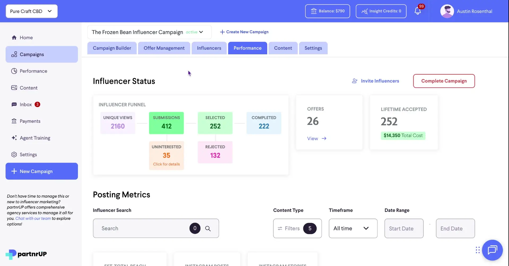Select the Content image icon in sidebar
This screenshot has height=266, width=509.
(x=14, y=87)
